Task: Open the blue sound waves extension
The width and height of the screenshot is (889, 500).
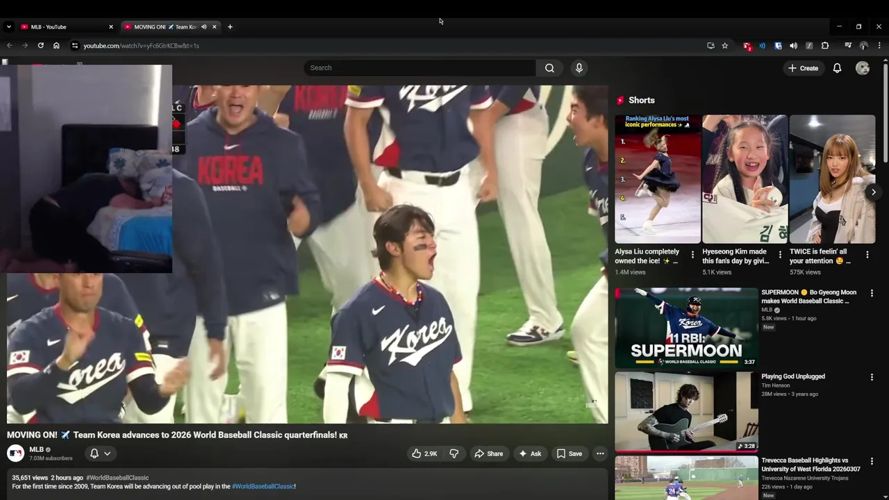Action: (762, 46)
